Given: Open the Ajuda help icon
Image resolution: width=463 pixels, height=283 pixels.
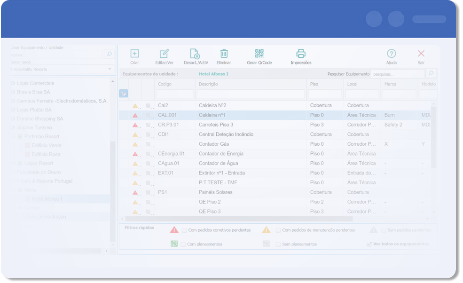Looking at the screenshot, I should 391,54.
